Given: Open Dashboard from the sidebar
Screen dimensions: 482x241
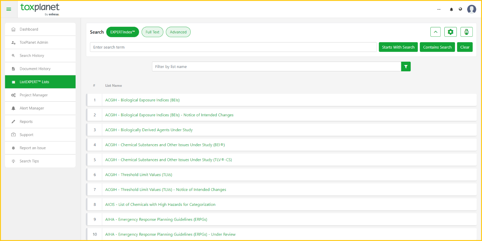Looking at the screenshot, I should click(29, 29).
